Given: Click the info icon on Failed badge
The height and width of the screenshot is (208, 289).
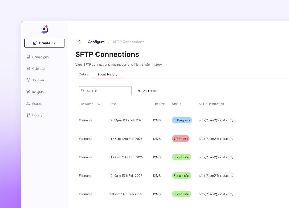Looking at the screenshot, I should 176,139.
